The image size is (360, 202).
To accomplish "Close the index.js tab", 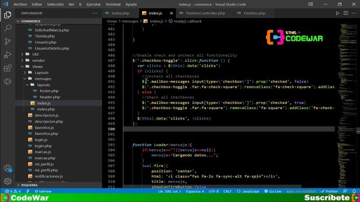I will click(171, 13).
